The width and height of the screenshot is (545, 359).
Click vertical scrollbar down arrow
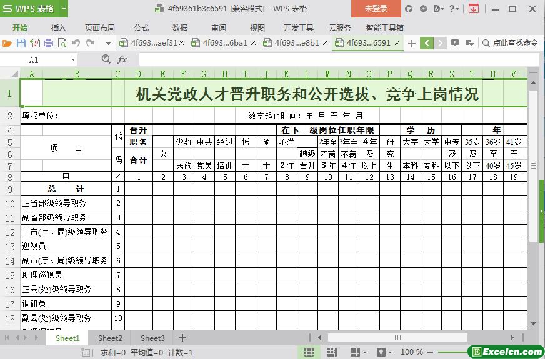tap(533, 323)
